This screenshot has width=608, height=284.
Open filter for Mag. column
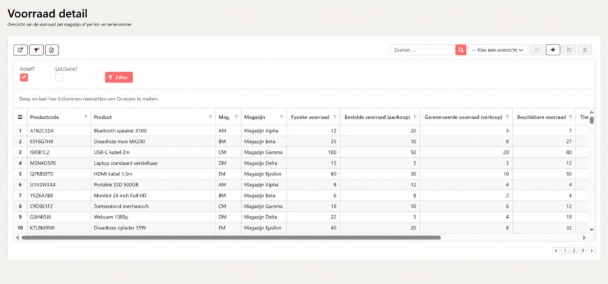coord(236,117)
